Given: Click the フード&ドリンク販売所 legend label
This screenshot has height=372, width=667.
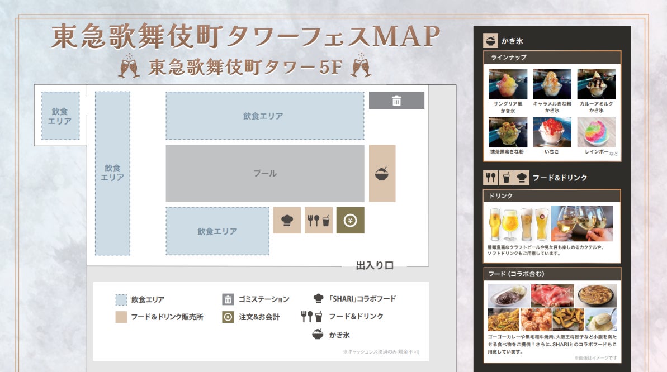Looking at the screenshot, I should [167, 317].
